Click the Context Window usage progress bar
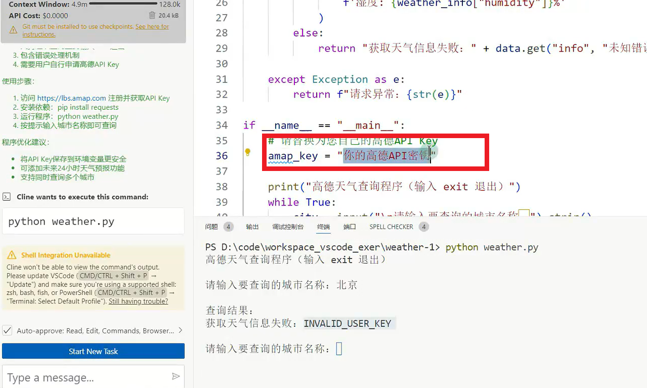Screen dimensions: 647x388 122,4
